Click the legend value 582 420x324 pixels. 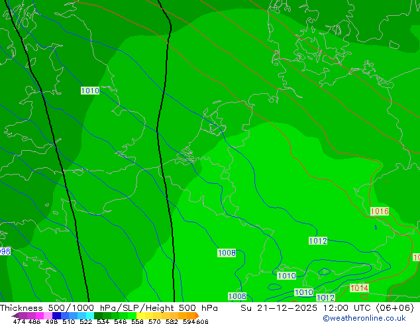pyautogui.click(x=172, y=321)
